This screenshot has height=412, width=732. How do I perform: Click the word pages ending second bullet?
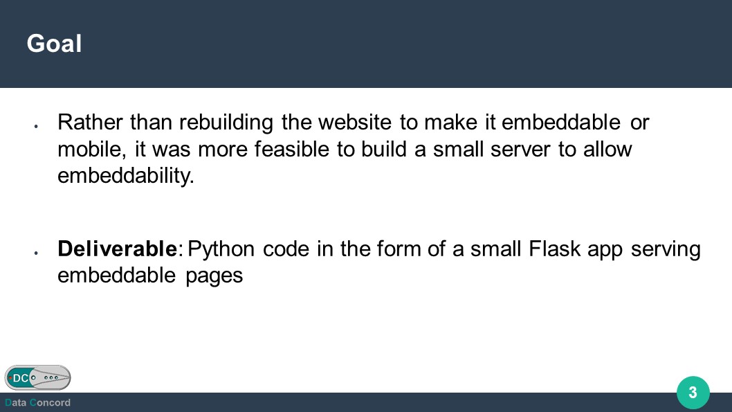tap(214, 276)
